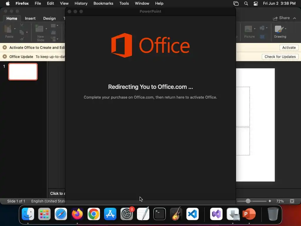301x226 pixels.
Task: Expand the Picture dropdown arrow
Action: coord(255,29)
